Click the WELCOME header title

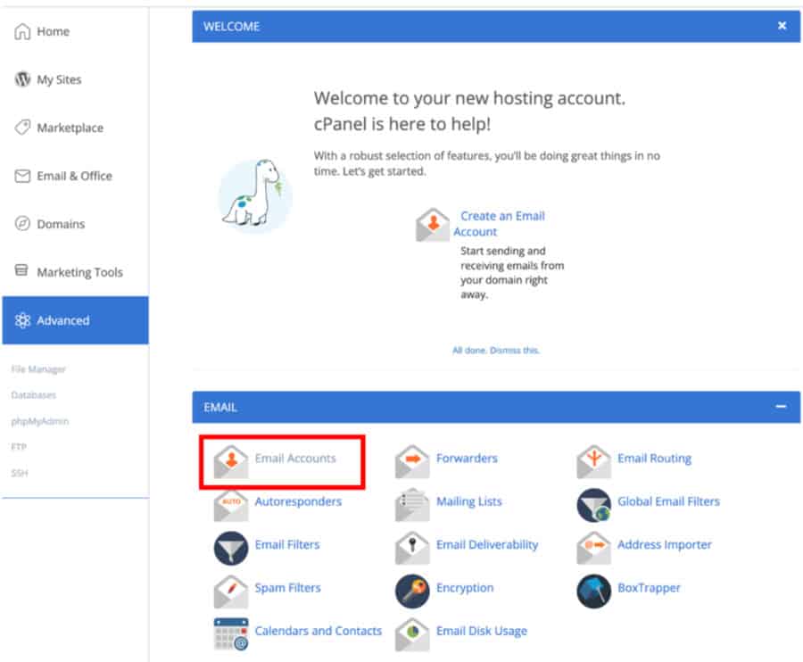[231, 27]
